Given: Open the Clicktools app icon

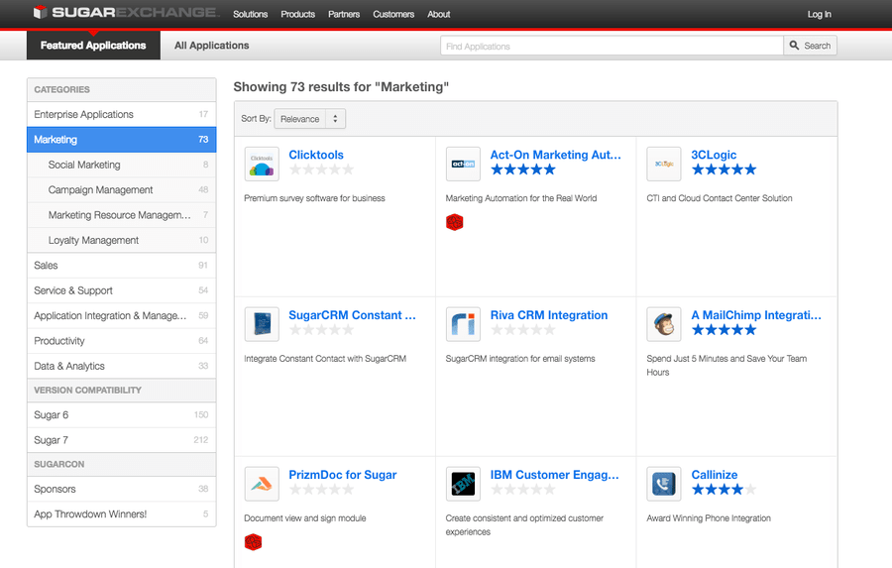Looking at the screenshot, I should [x=262, y=164].
